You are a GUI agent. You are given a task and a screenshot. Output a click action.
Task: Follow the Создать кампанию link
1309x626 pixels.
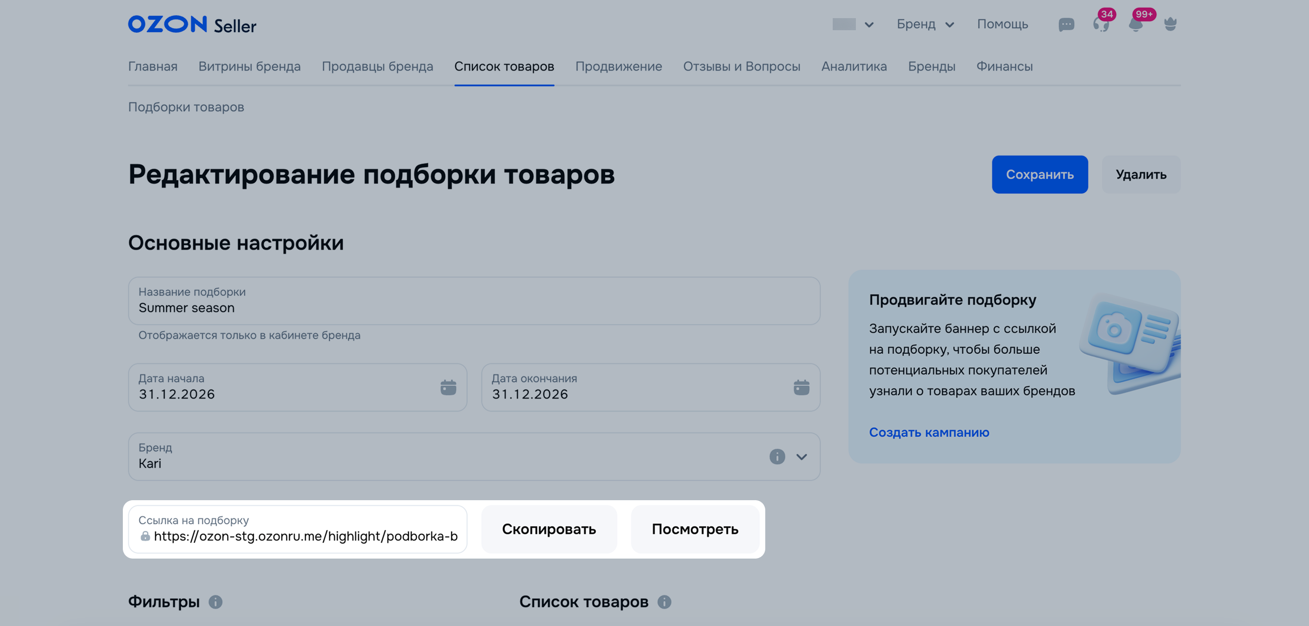point(929,432)
